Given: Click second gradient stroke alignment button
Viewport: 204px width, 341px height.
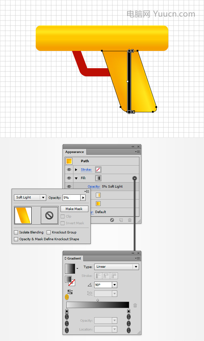Looking at the screenshot, I should 106,276.
